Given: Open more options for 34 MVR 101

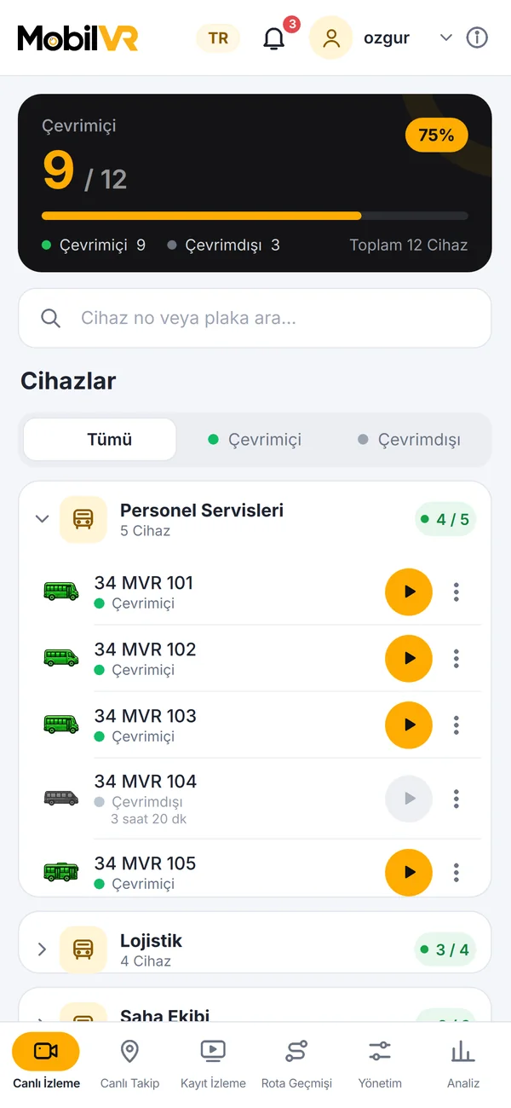Looking at the screenshot, I should tap(456, 592).
